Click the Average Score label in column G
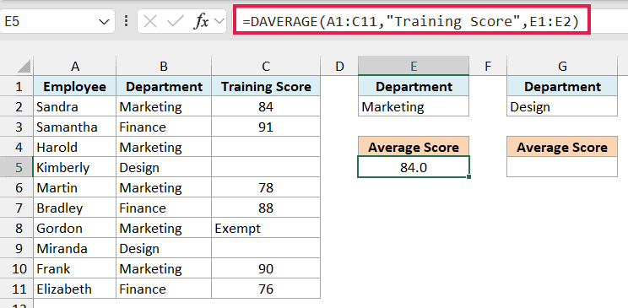628x308 pixels. pos(562,147)
